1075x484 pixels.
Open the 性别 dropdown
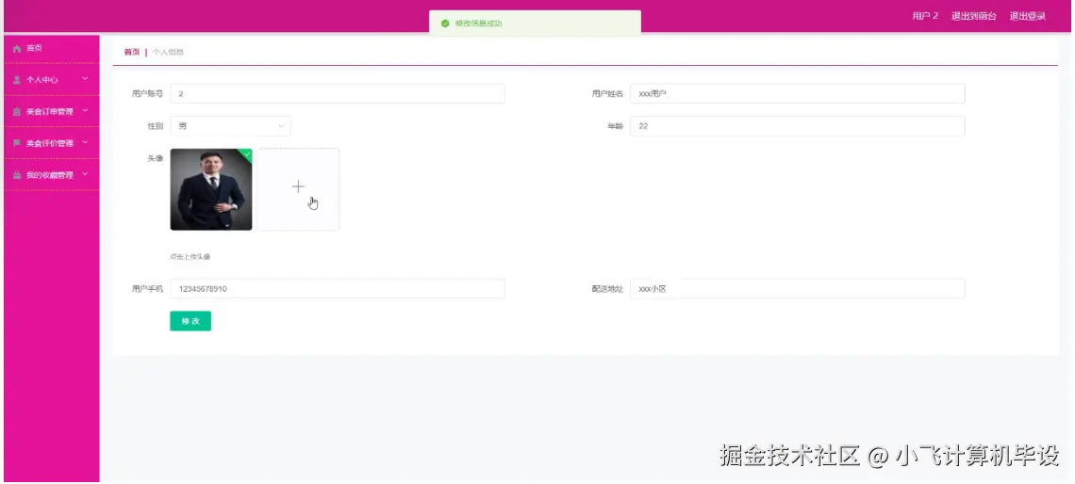230,126
